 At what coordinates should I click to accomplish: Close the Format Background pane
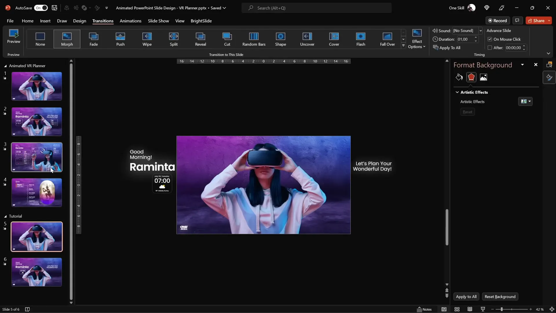(536, 65)
